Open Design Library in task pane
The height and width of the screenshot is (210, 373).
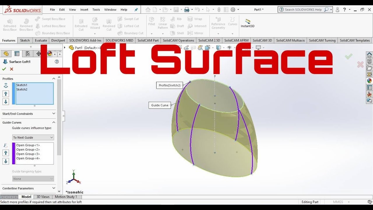click(x=369, y=62)
